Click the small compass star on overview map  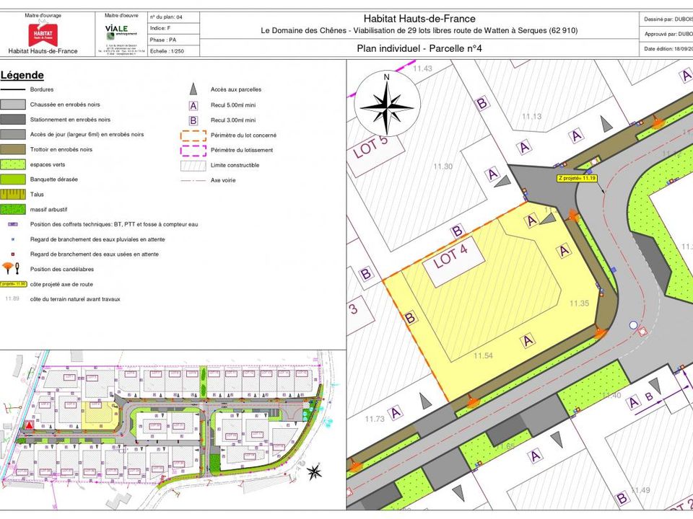pos(314,471)
